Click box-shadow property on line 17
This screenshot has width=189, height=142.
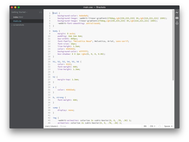point(63,54)
